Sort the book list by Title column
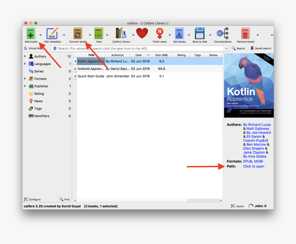The image size is (296, 244). pos(91,55)
